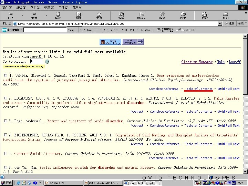This screenshot has height=186, width=248.
Task: Click the green Go to Record button
Action: (47, 62)
